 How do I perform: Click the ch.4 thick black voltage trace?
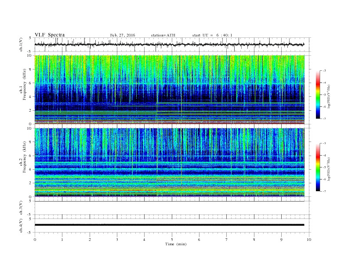coord(170,225)
